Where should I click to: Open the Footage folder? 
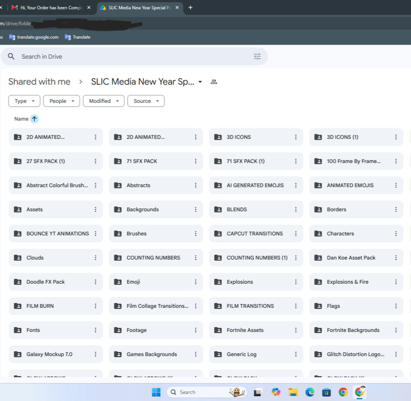point(156,330)
